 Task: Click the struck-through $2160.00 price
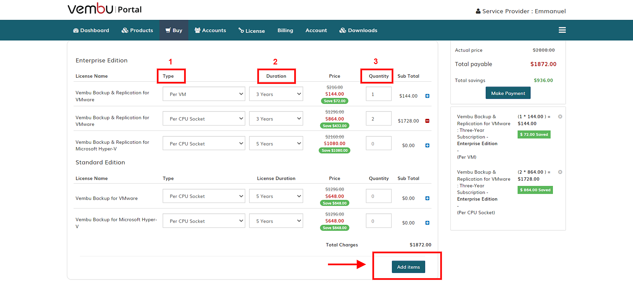tap(335, 137)
